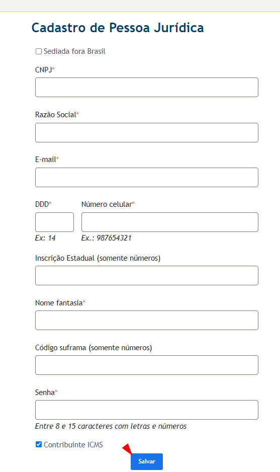Check the Sediada fora Brasil checkbox

click(x=39, y=51)
